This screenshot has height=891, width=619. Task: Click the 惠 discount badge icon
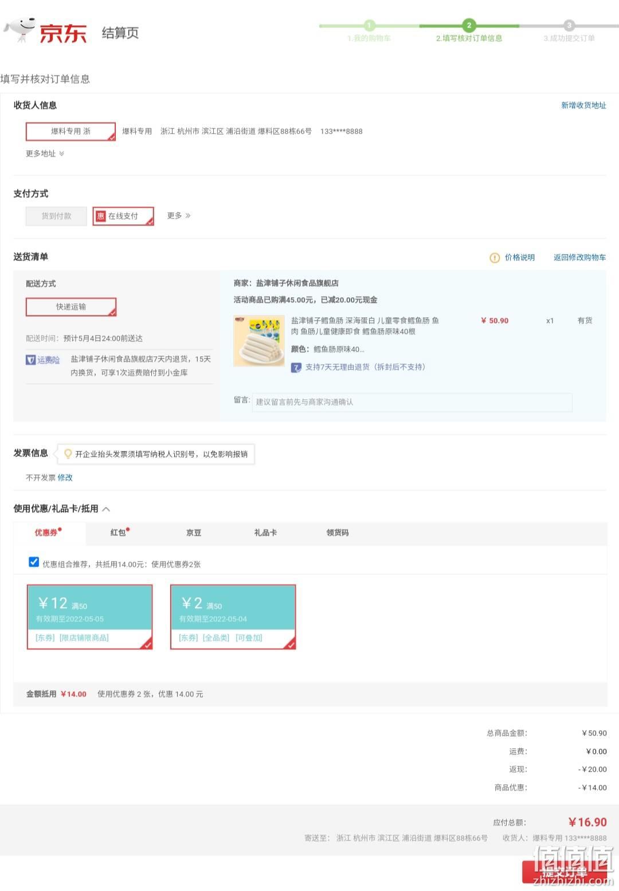pyautogui.click(x=101, y=216)
